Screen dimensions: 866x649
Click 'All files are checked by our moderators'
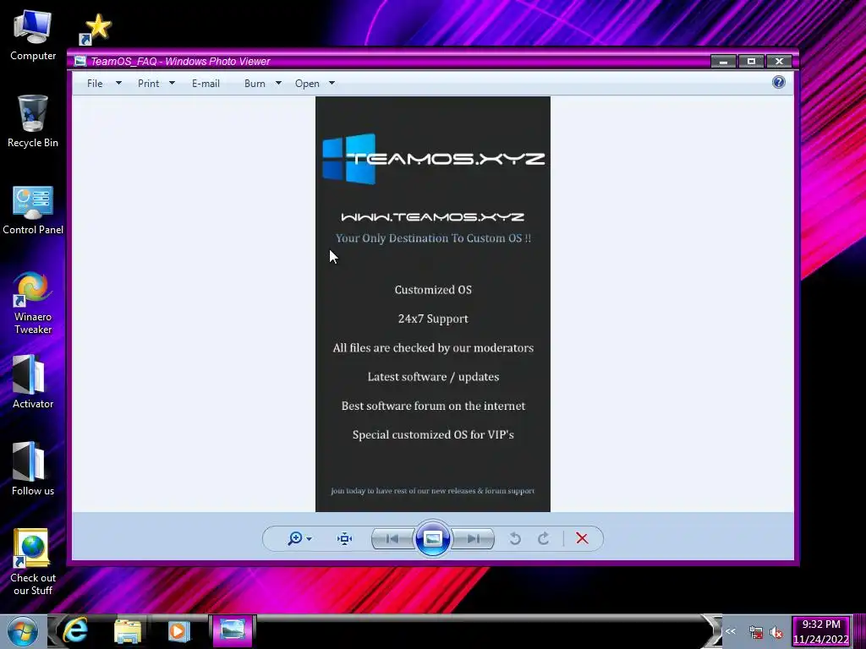[x=433, y=347]
